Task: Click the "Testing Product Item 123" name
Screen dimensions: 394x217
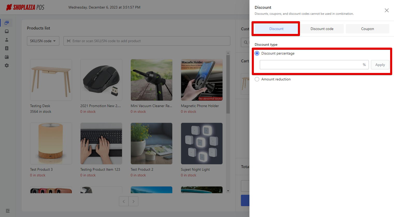Action: coord(100,169)
